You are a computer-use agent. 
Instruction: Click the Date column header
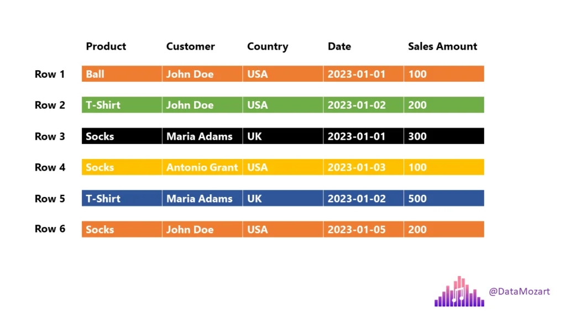click(x=339, y=46)
